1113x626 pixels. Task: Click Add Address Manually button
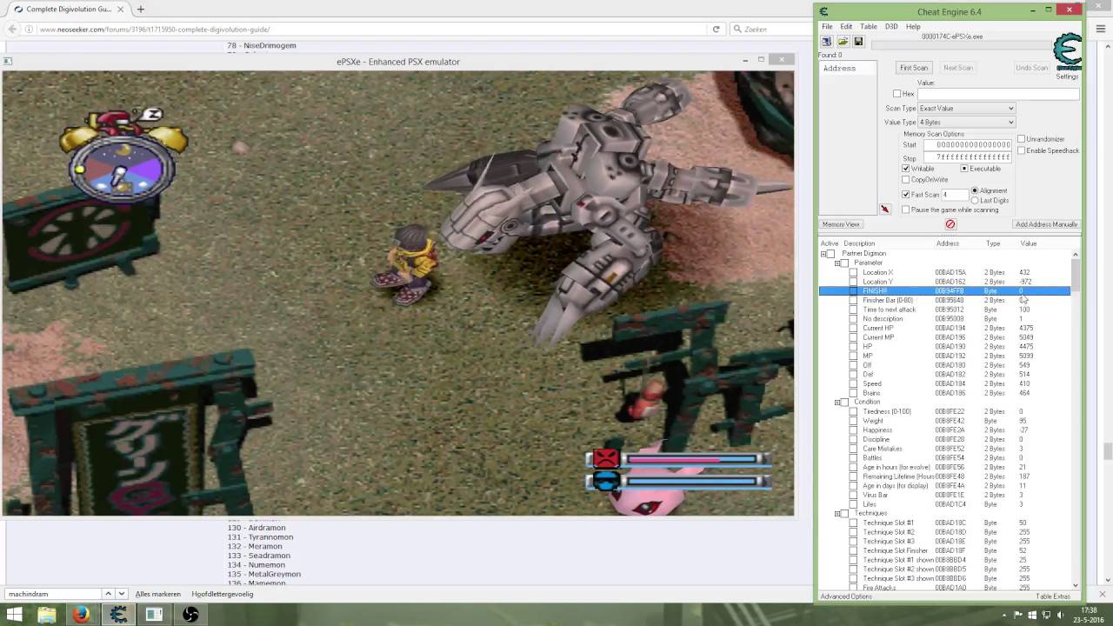click(x=1046, y=224)
